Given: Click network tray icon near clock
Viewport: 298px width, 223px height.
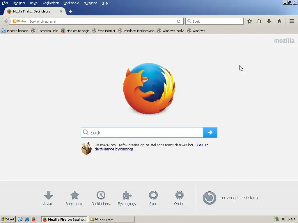Looking at the screenshot, I should (x=277, y=219).
